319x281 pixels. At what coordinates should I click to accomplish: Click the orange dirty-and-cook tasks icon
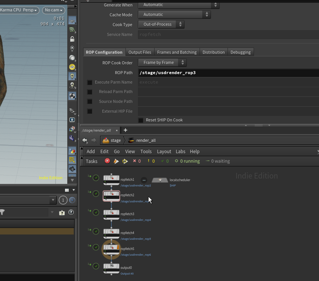click(116, 161)
